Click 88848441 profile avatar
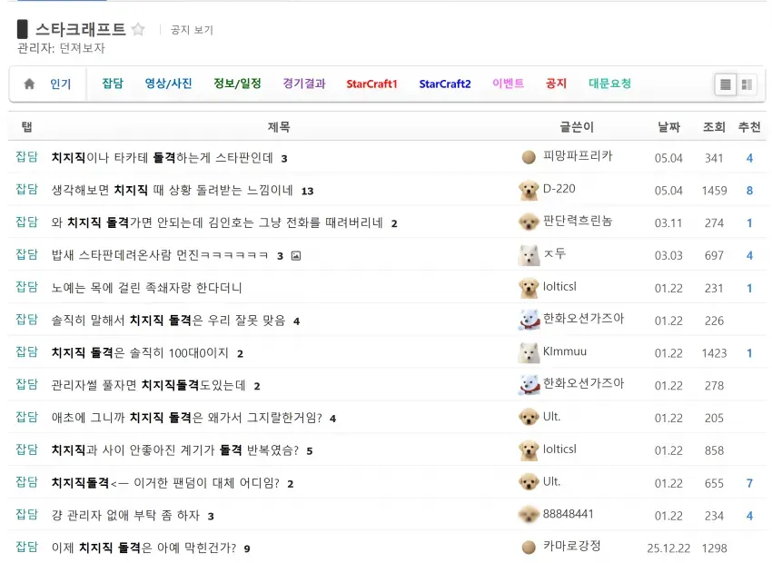The height and width of the screenshot is (563, 772). pyautogui.click(x=529, y=515)
